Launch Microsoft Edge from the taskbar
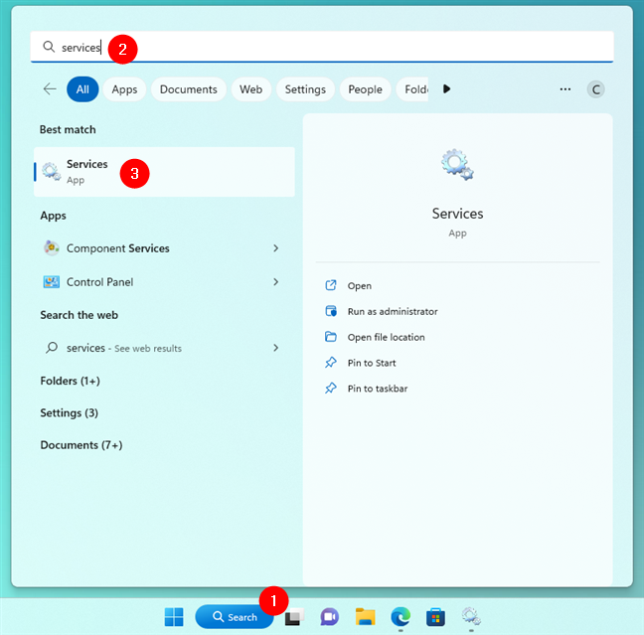This screenshot has height=635, width=644. (x=401, y=617)
